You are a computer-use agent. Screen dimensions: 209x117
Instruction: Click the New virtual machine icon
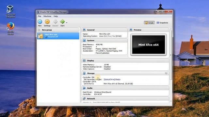pos(40,22)
